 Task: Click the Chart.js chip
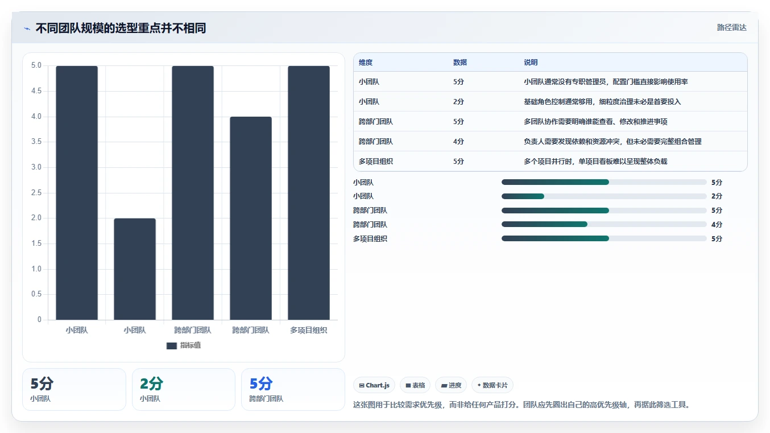[x=374, y=385]
